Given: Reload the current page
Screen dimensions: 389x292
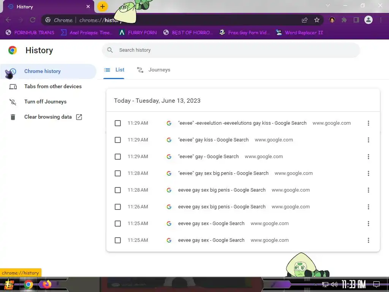Looking at the screenshot, I should pos(33,20).
